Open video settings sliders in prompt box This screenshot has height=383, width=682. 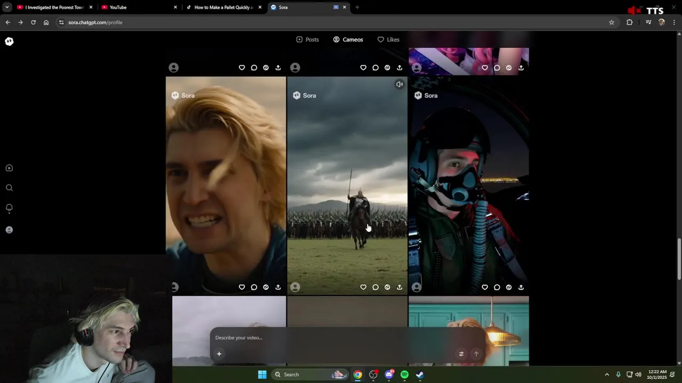point(461,354)
